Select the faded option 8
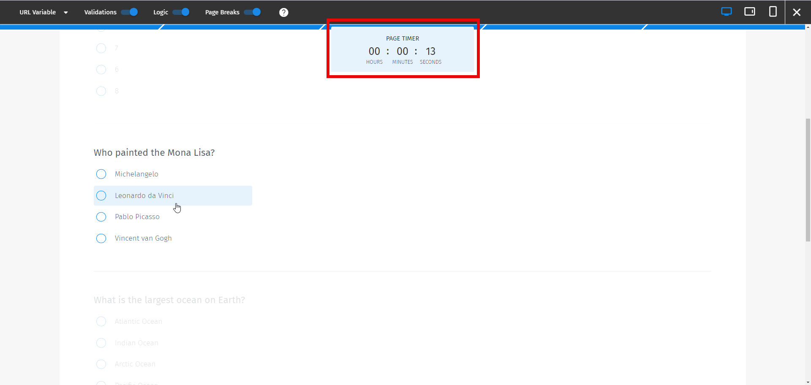 101,91
